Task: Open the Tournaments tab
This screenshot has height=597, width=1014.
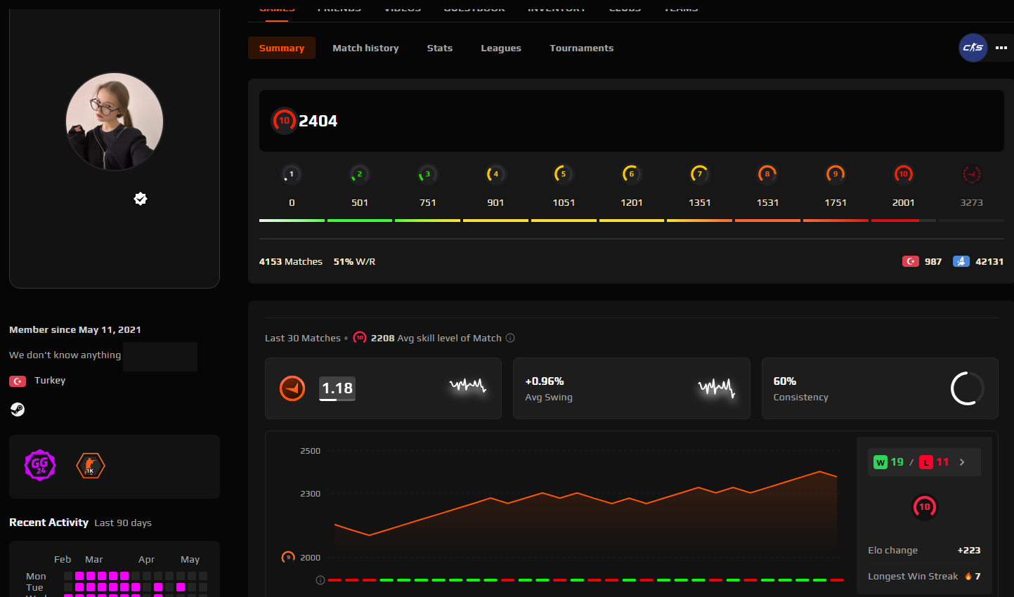Action: (x=582, y=48)
